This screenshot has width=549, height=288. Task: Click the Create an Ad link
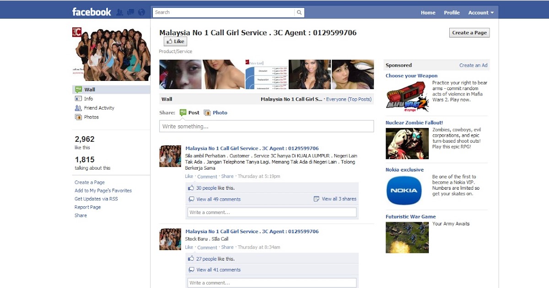474,65
